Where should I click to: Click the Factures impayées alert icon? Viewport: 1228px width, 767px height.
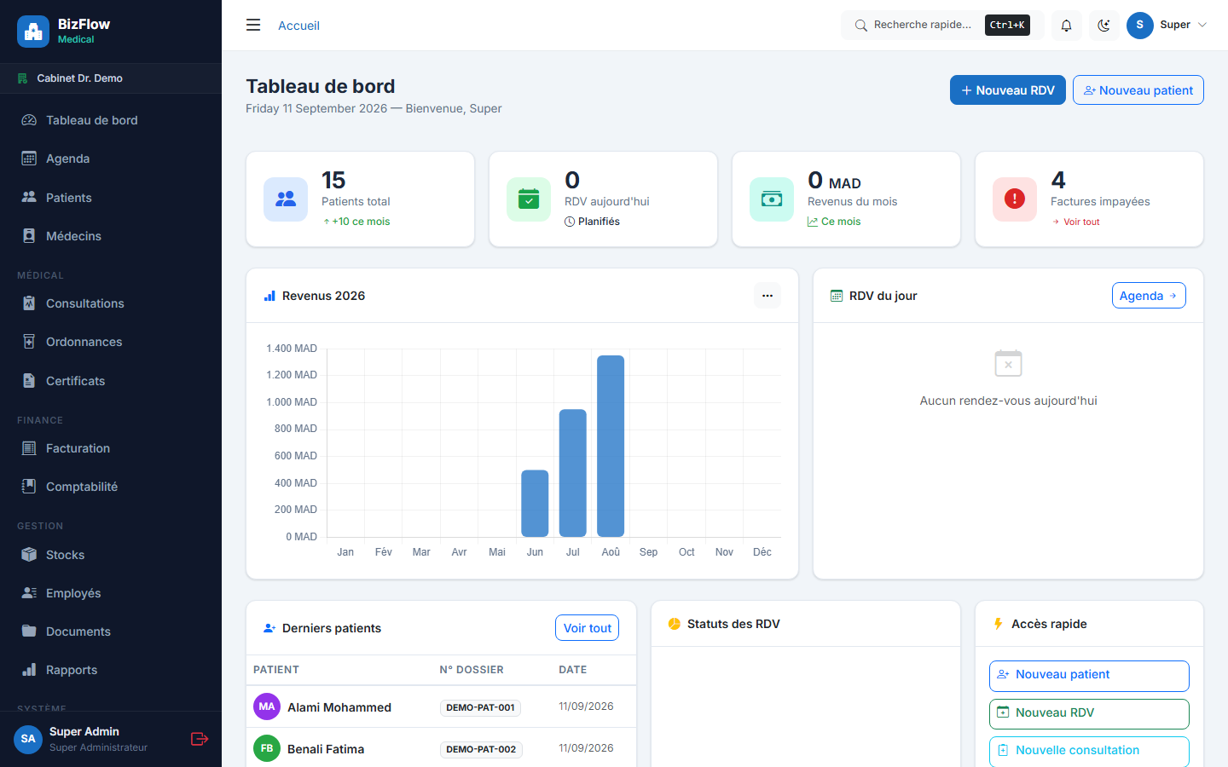click(1015, 199)
